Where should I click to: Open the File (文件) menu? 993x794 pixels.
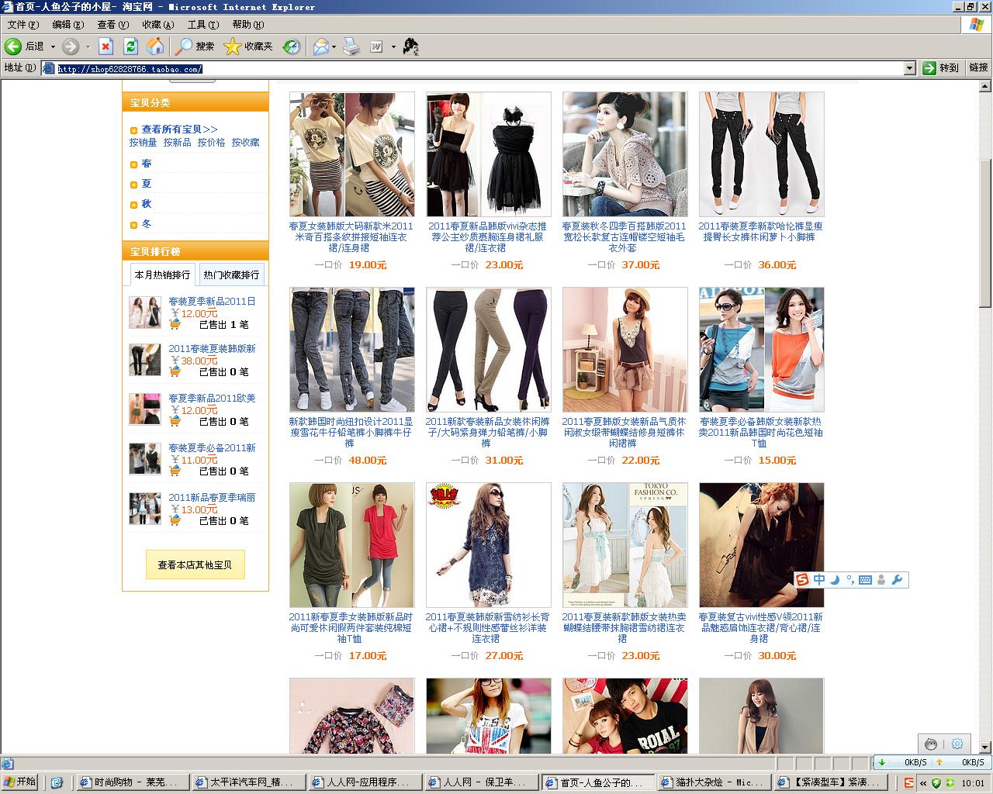click(x=23, y=25)
